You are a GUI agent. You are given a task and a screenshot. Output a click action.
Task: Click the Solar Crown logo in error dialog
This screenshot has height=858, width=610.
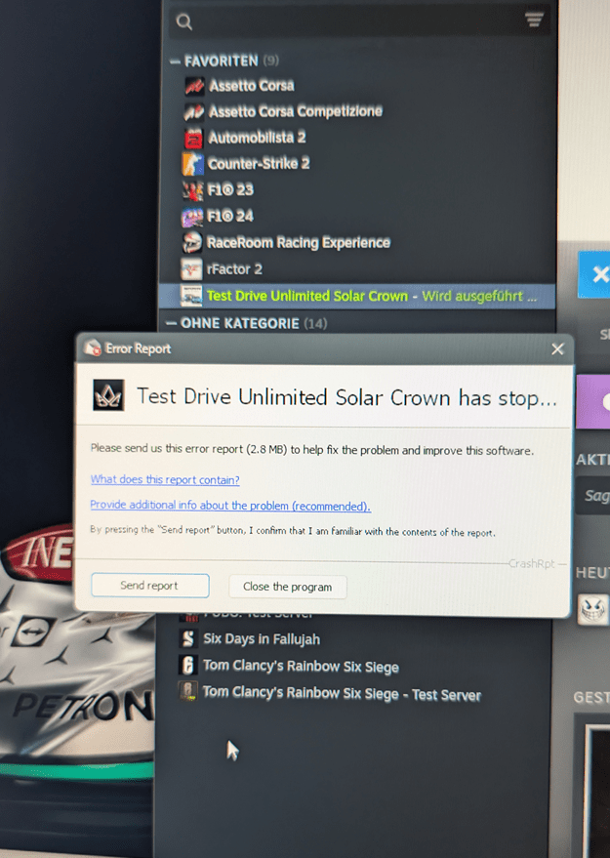point(108,395)
